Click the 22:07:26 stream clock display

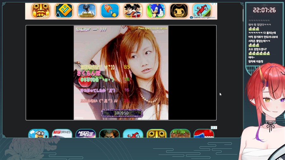click(264, 10)
